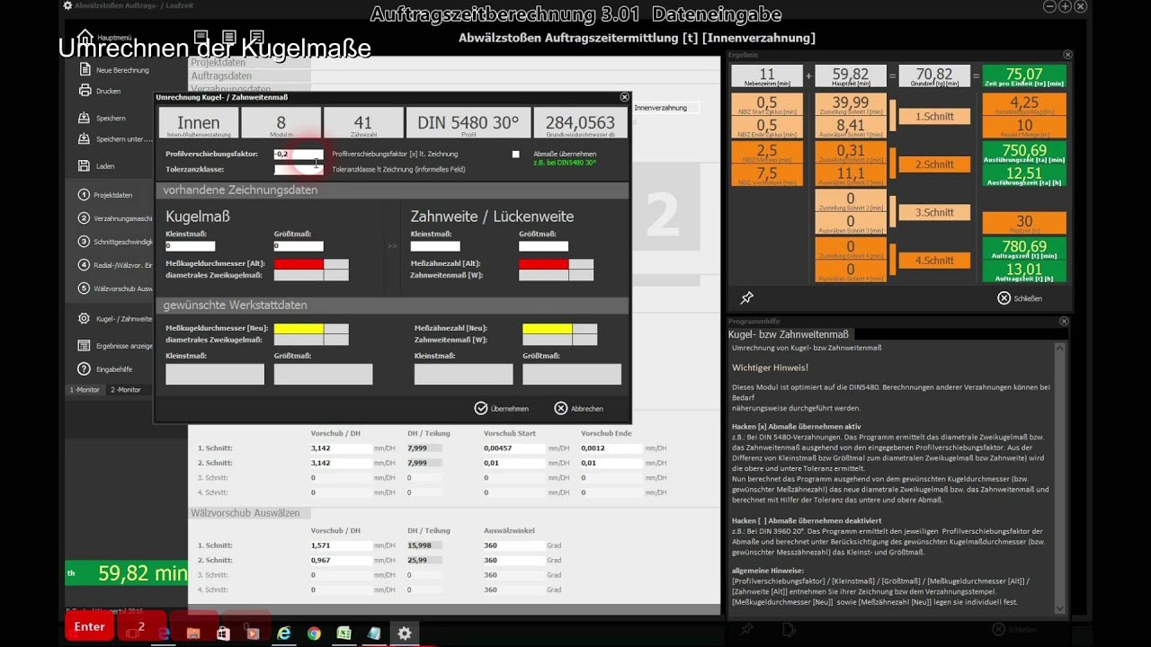The width and height of the screenshot is (1151, 647).
Task: Click the red Meßzähnezahl [Alt] field
Action: click(x=544, y=264)
